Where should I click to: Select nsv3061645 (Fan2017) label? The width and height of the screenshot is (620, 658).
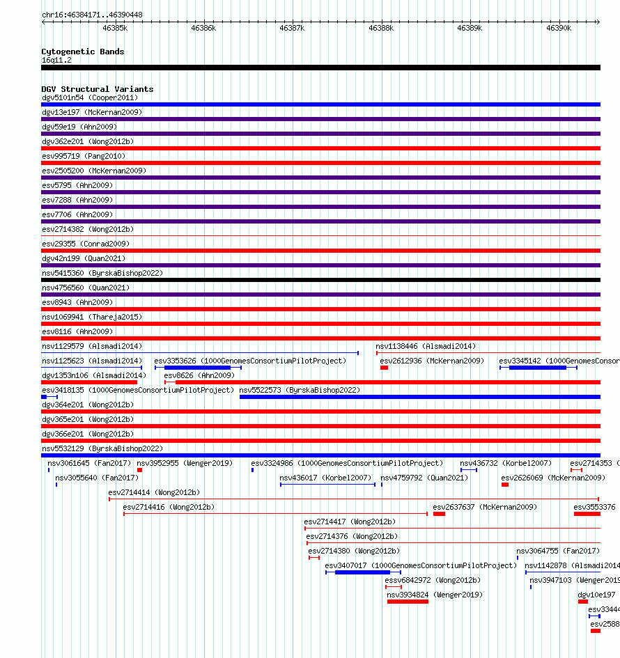click(x=89, y=463)
